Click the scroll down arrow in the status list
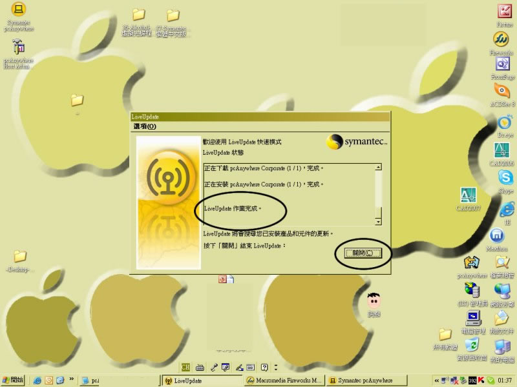Image resolution: width=517 pixels, height=387 pixels. pos(378,222)
